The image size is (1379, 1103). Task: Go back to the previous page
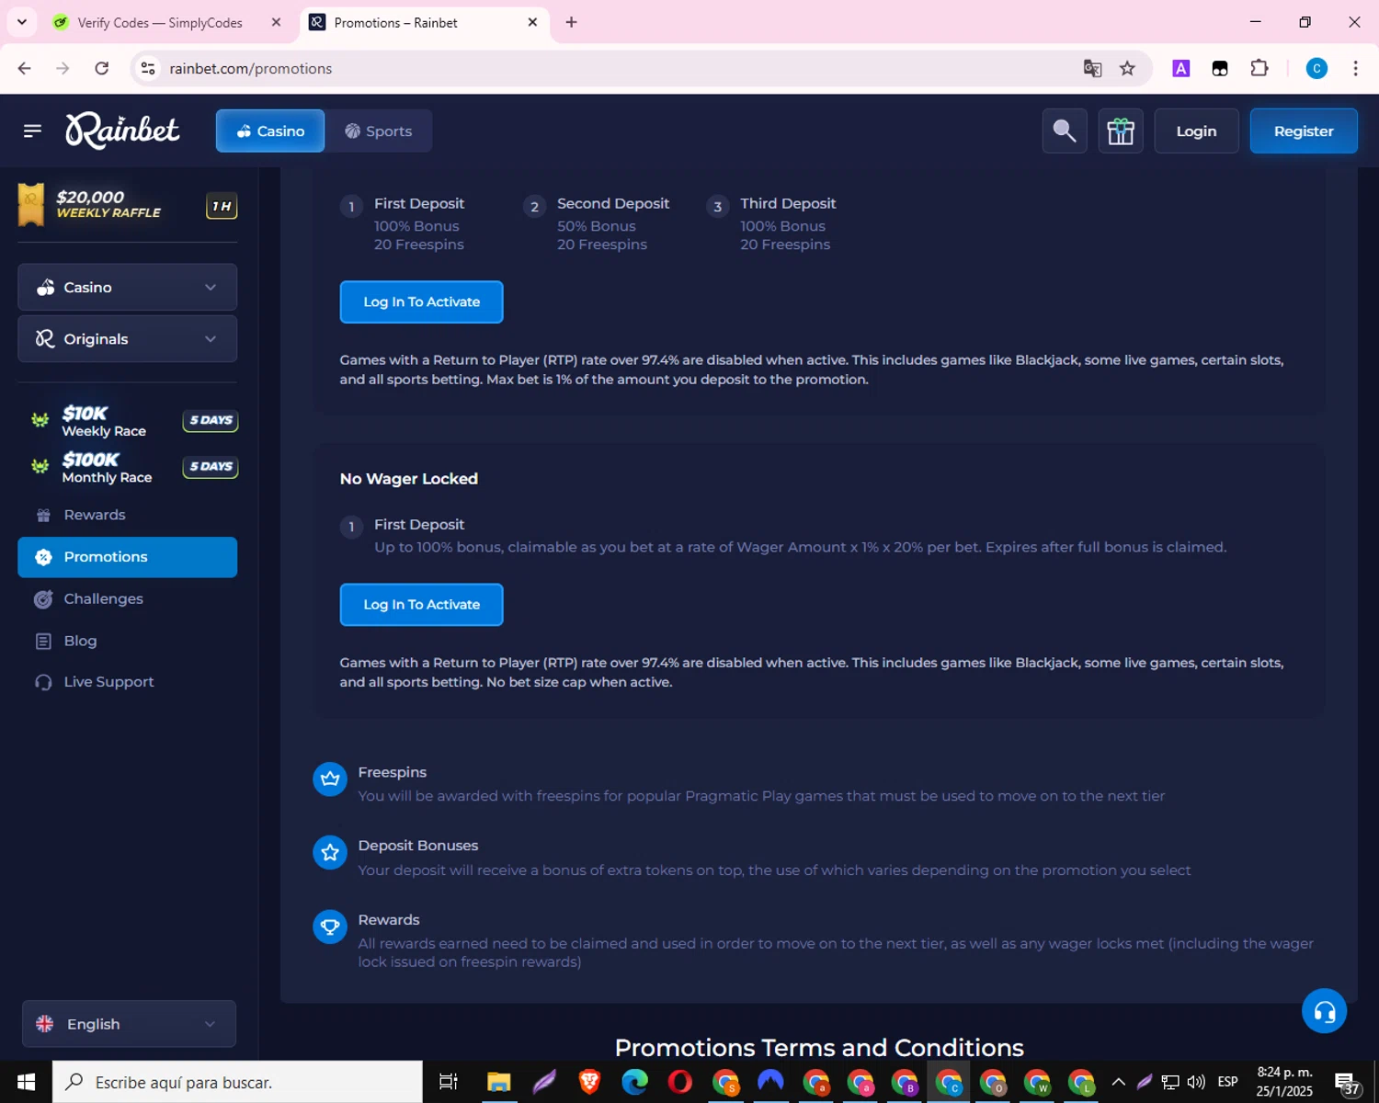(25, 68)
